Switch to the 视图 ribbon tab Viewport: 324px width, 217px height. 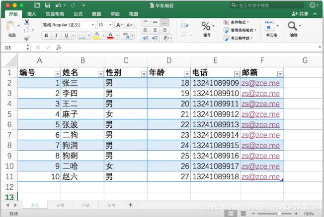click(x=133, y=14)
